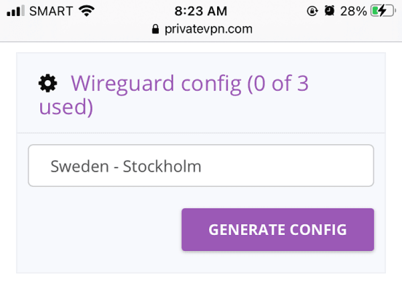The width and height of the screenshot is (402, 283).
Task: Click the charging battery icon
Action: tap(383, 11)
